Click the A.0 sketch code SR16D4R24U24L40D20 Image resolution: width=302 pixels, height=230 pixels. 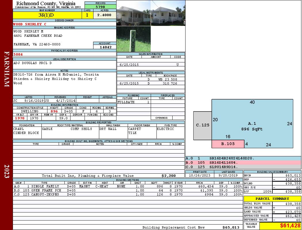pyautogui.click(x=232, y=158)
